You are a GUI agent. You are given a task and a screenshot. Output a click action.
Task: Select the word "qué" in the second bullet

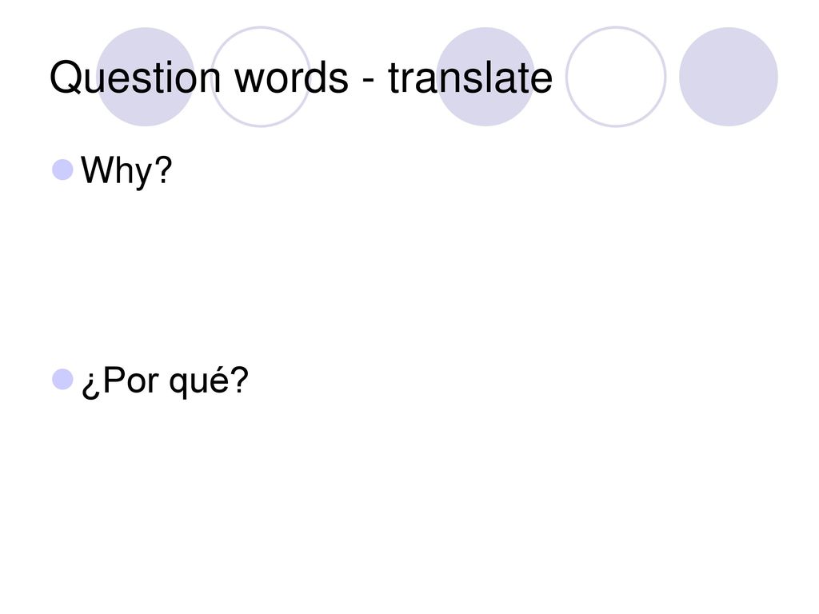click(x=199, y=382)
